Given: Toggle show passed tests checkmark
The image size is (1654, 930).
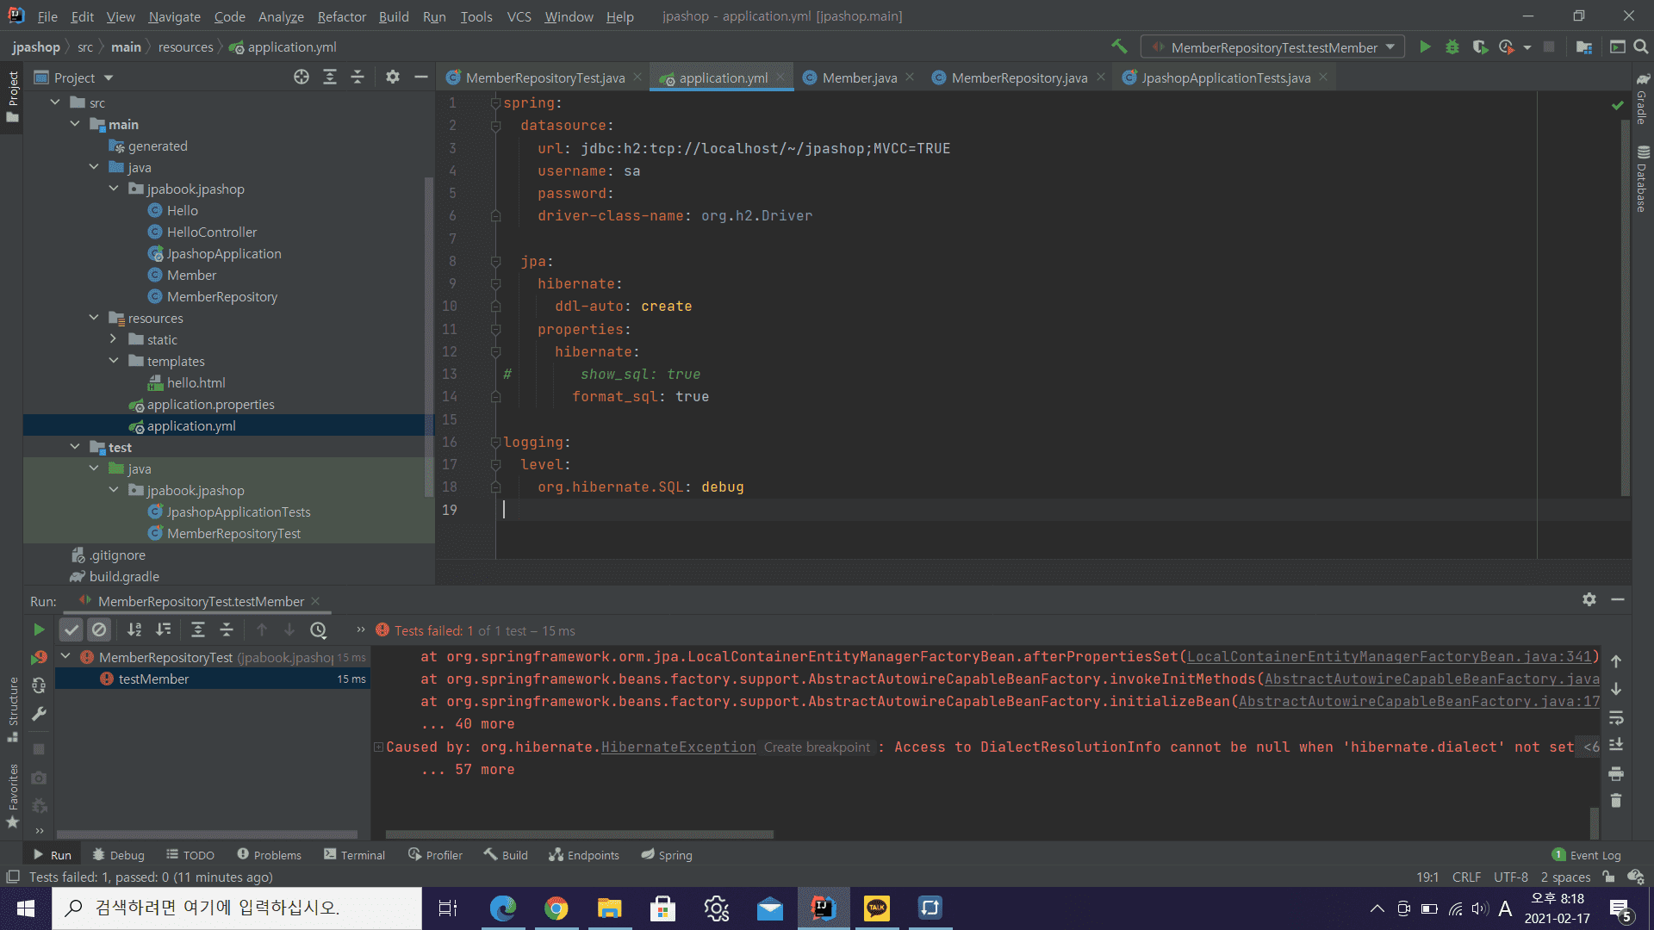Looking at the screenshot, I should tap(72, 630).
